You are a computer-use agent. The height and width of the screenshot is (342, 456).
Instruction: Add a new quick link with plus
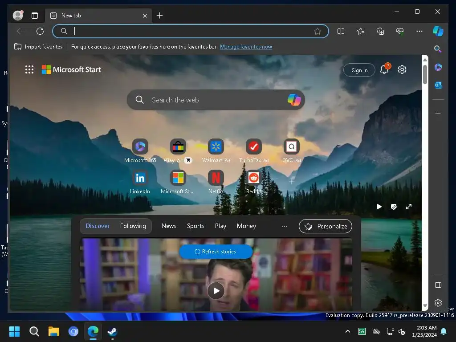point(291,182)
